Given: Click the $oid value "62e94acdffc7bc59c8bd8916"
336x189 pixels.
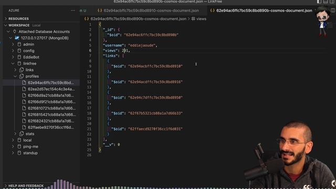Looking at the screenshot, I should [155, 82].
